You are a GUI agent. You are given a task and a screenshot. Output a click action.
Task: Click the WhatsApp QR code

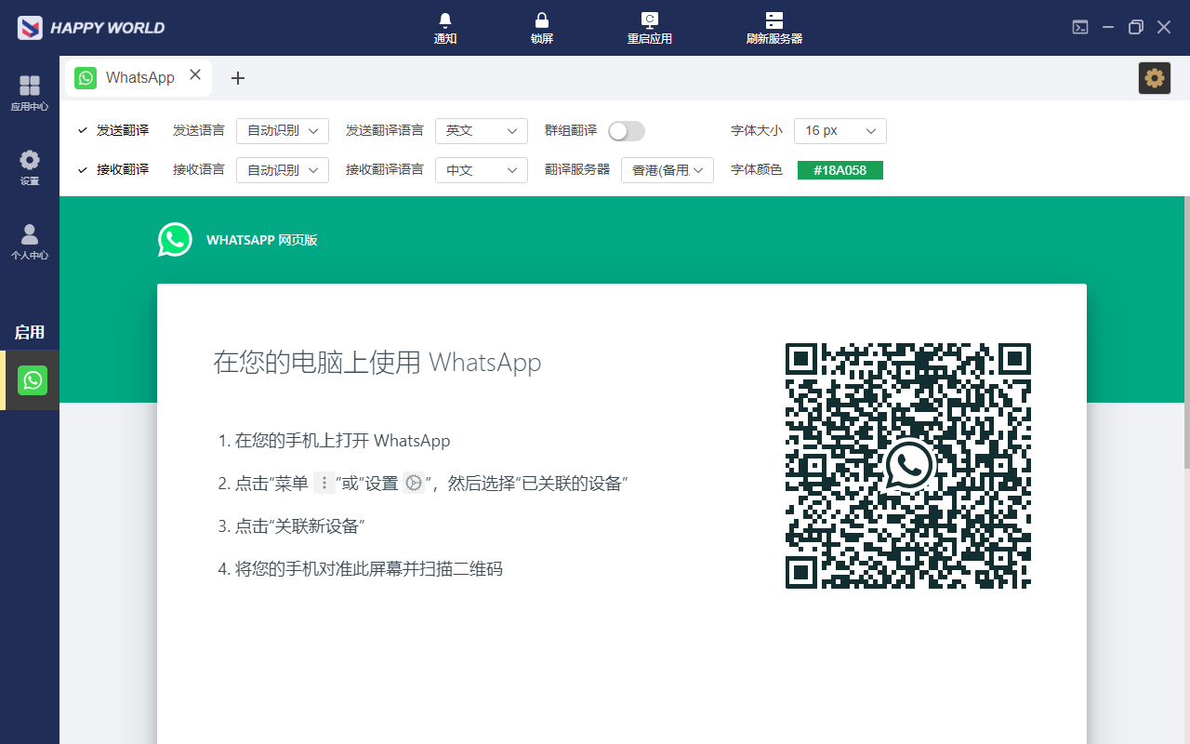(908, 466)
